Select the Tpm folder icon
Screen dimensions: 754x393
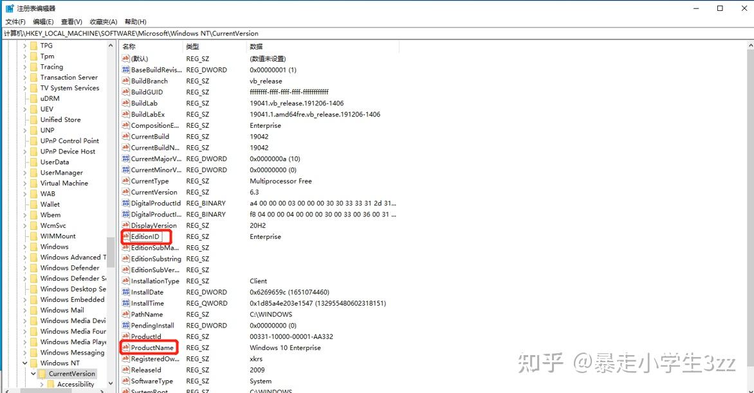[33, 56]
